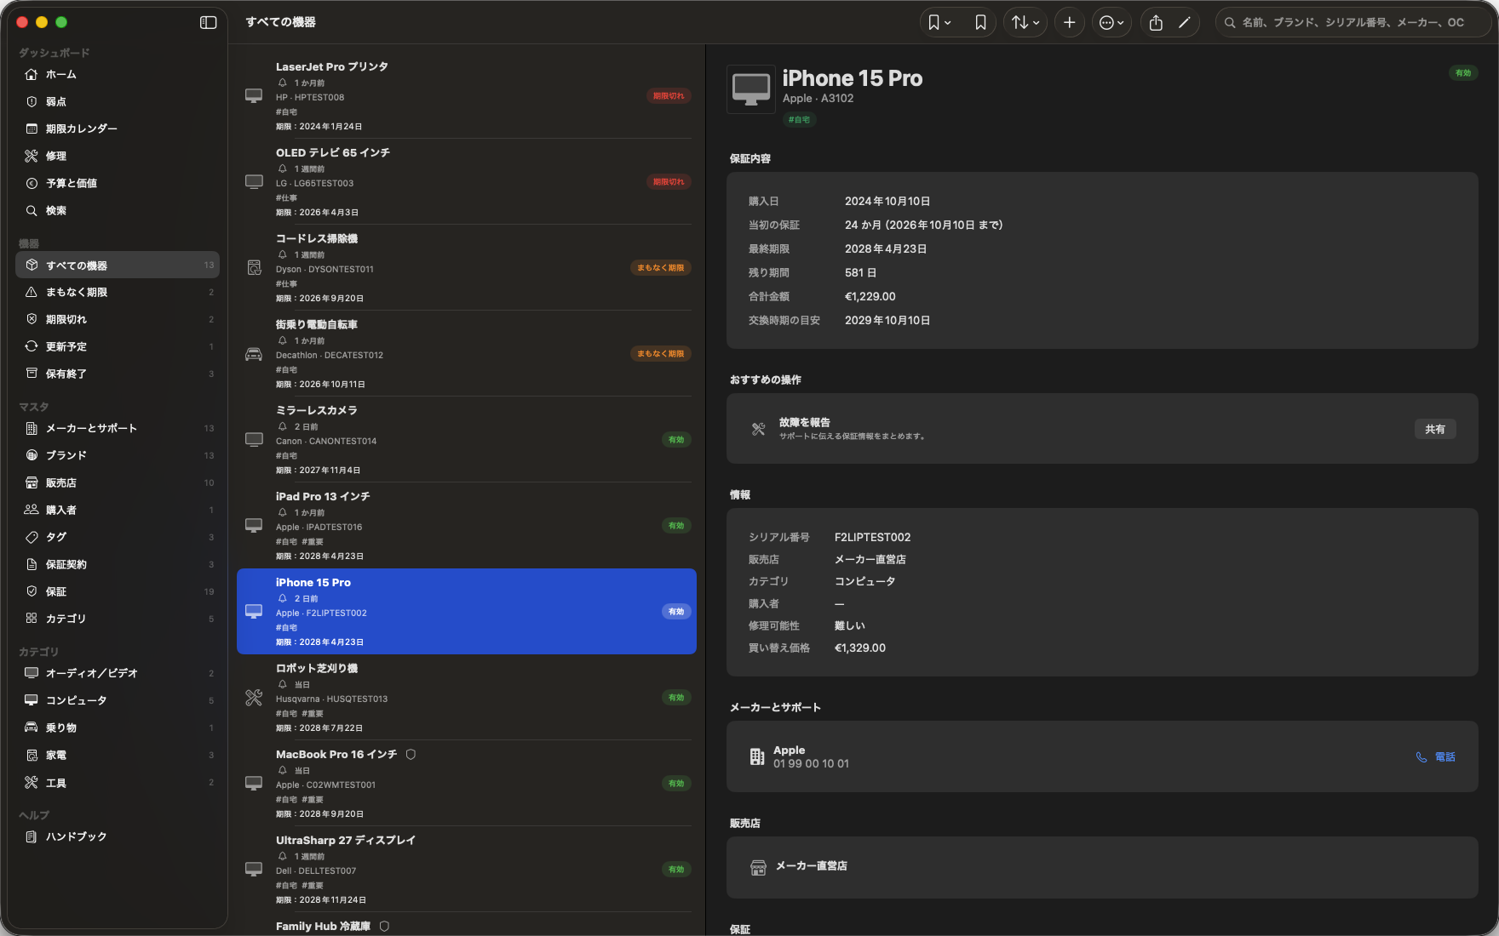Select MacBook Pro 16 インチ list entry
Image resolution: width=1499 pixels, height=936 pixels.
467,784
